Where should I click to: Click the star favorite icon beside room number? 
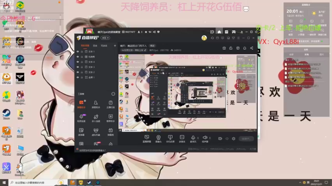pyautogui.click(x=146, y=32)
